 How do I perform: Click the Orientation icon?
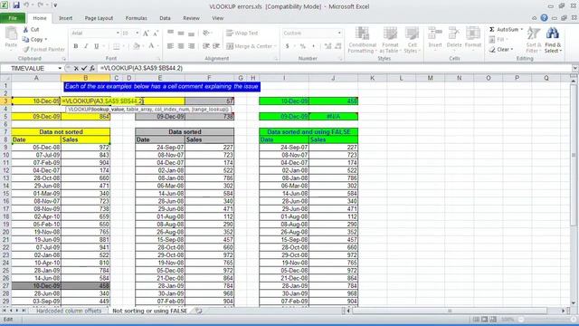pos(207,34)
